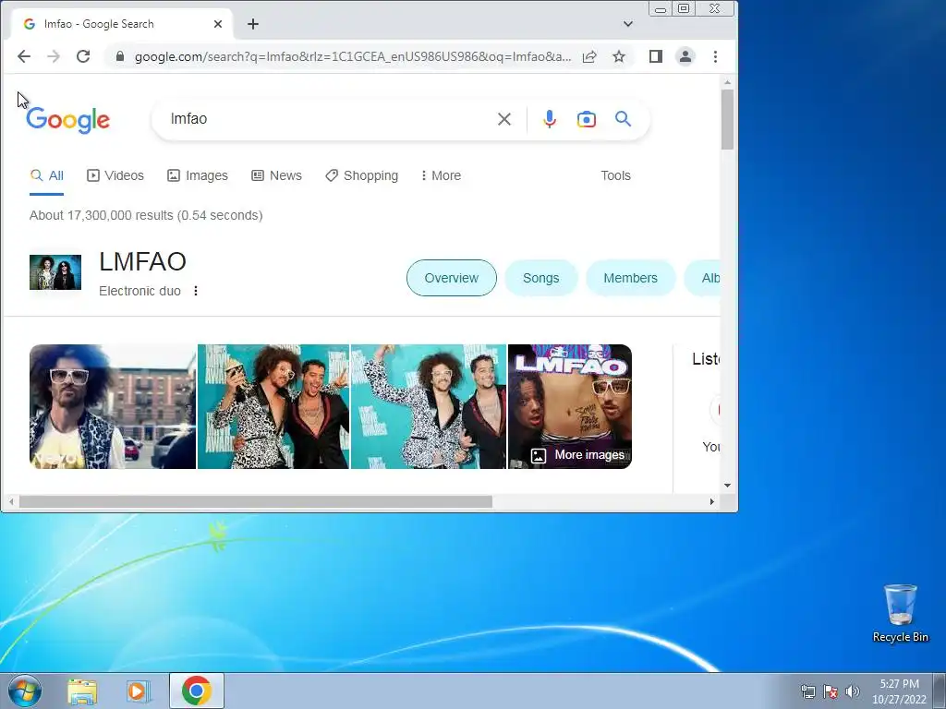The image size is (946, 709).
Task: Open the Members chip
Action: pyautogui.click(x=630, y=278)
